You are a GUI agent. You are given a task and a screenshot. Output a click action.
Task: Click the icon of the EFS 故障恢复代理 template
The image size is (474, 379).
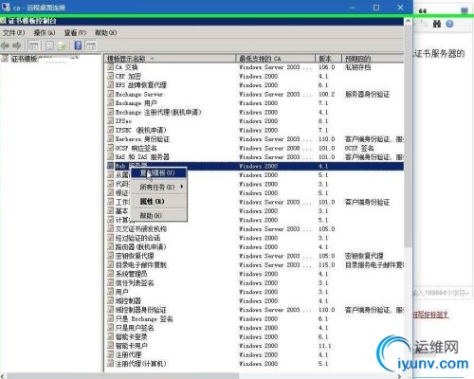tap(110, 84)
